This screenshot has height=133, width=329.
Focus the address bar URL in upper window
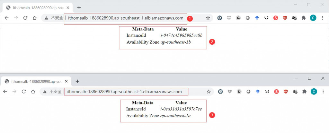126,18
